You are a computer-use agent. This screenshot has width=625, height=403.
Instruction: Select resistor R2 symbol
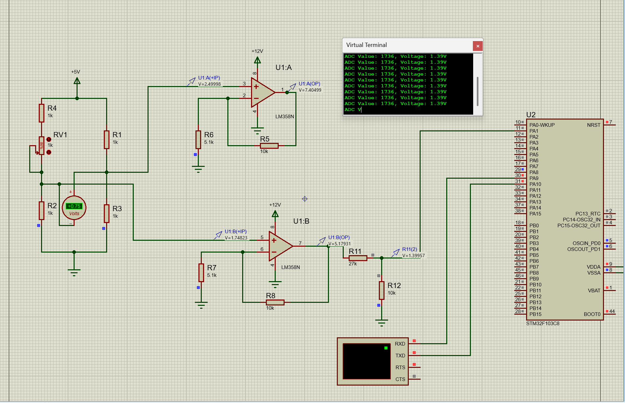coord(41,211)
